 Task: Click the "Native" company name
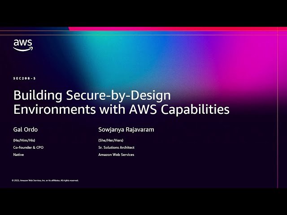[x=18, y=155]
